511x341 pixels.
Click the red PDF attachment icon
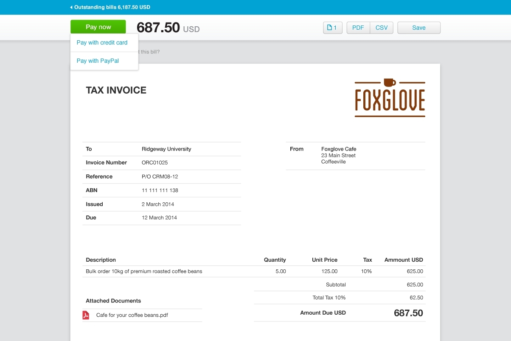pos(86,315)
